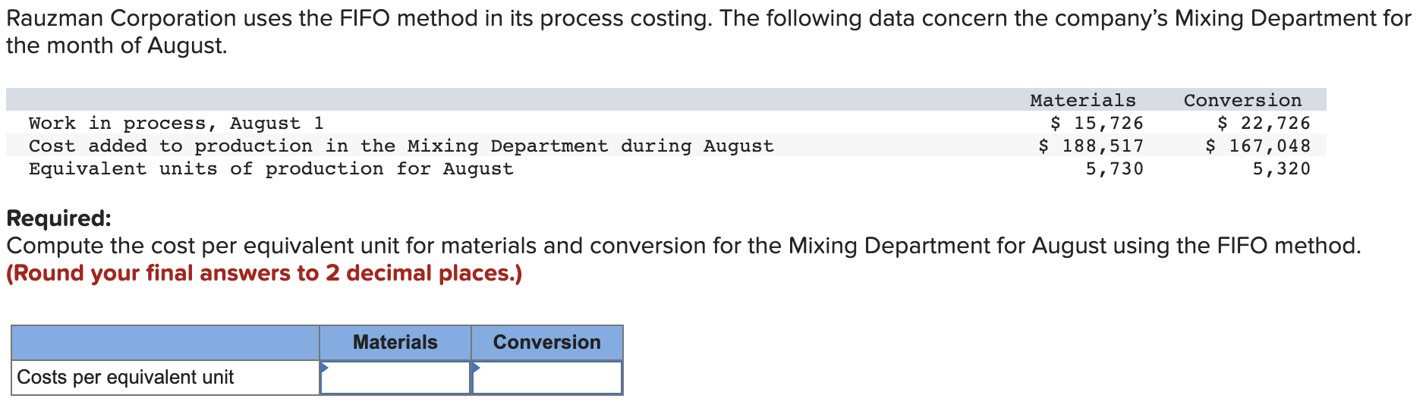Click the Conversion cost per unit input
Viewport: 1426px width, 411px height.
pos(547,377)
